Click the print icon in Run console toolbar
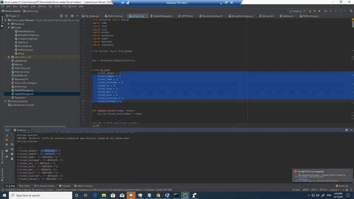354x199 pixels. pyautogui.click(x=12, y=154)
